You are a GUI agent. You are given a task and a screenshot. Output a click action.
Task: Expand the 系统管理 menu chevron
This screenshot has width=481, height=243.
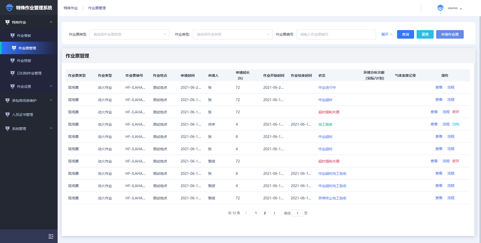[x=51, y=128]
